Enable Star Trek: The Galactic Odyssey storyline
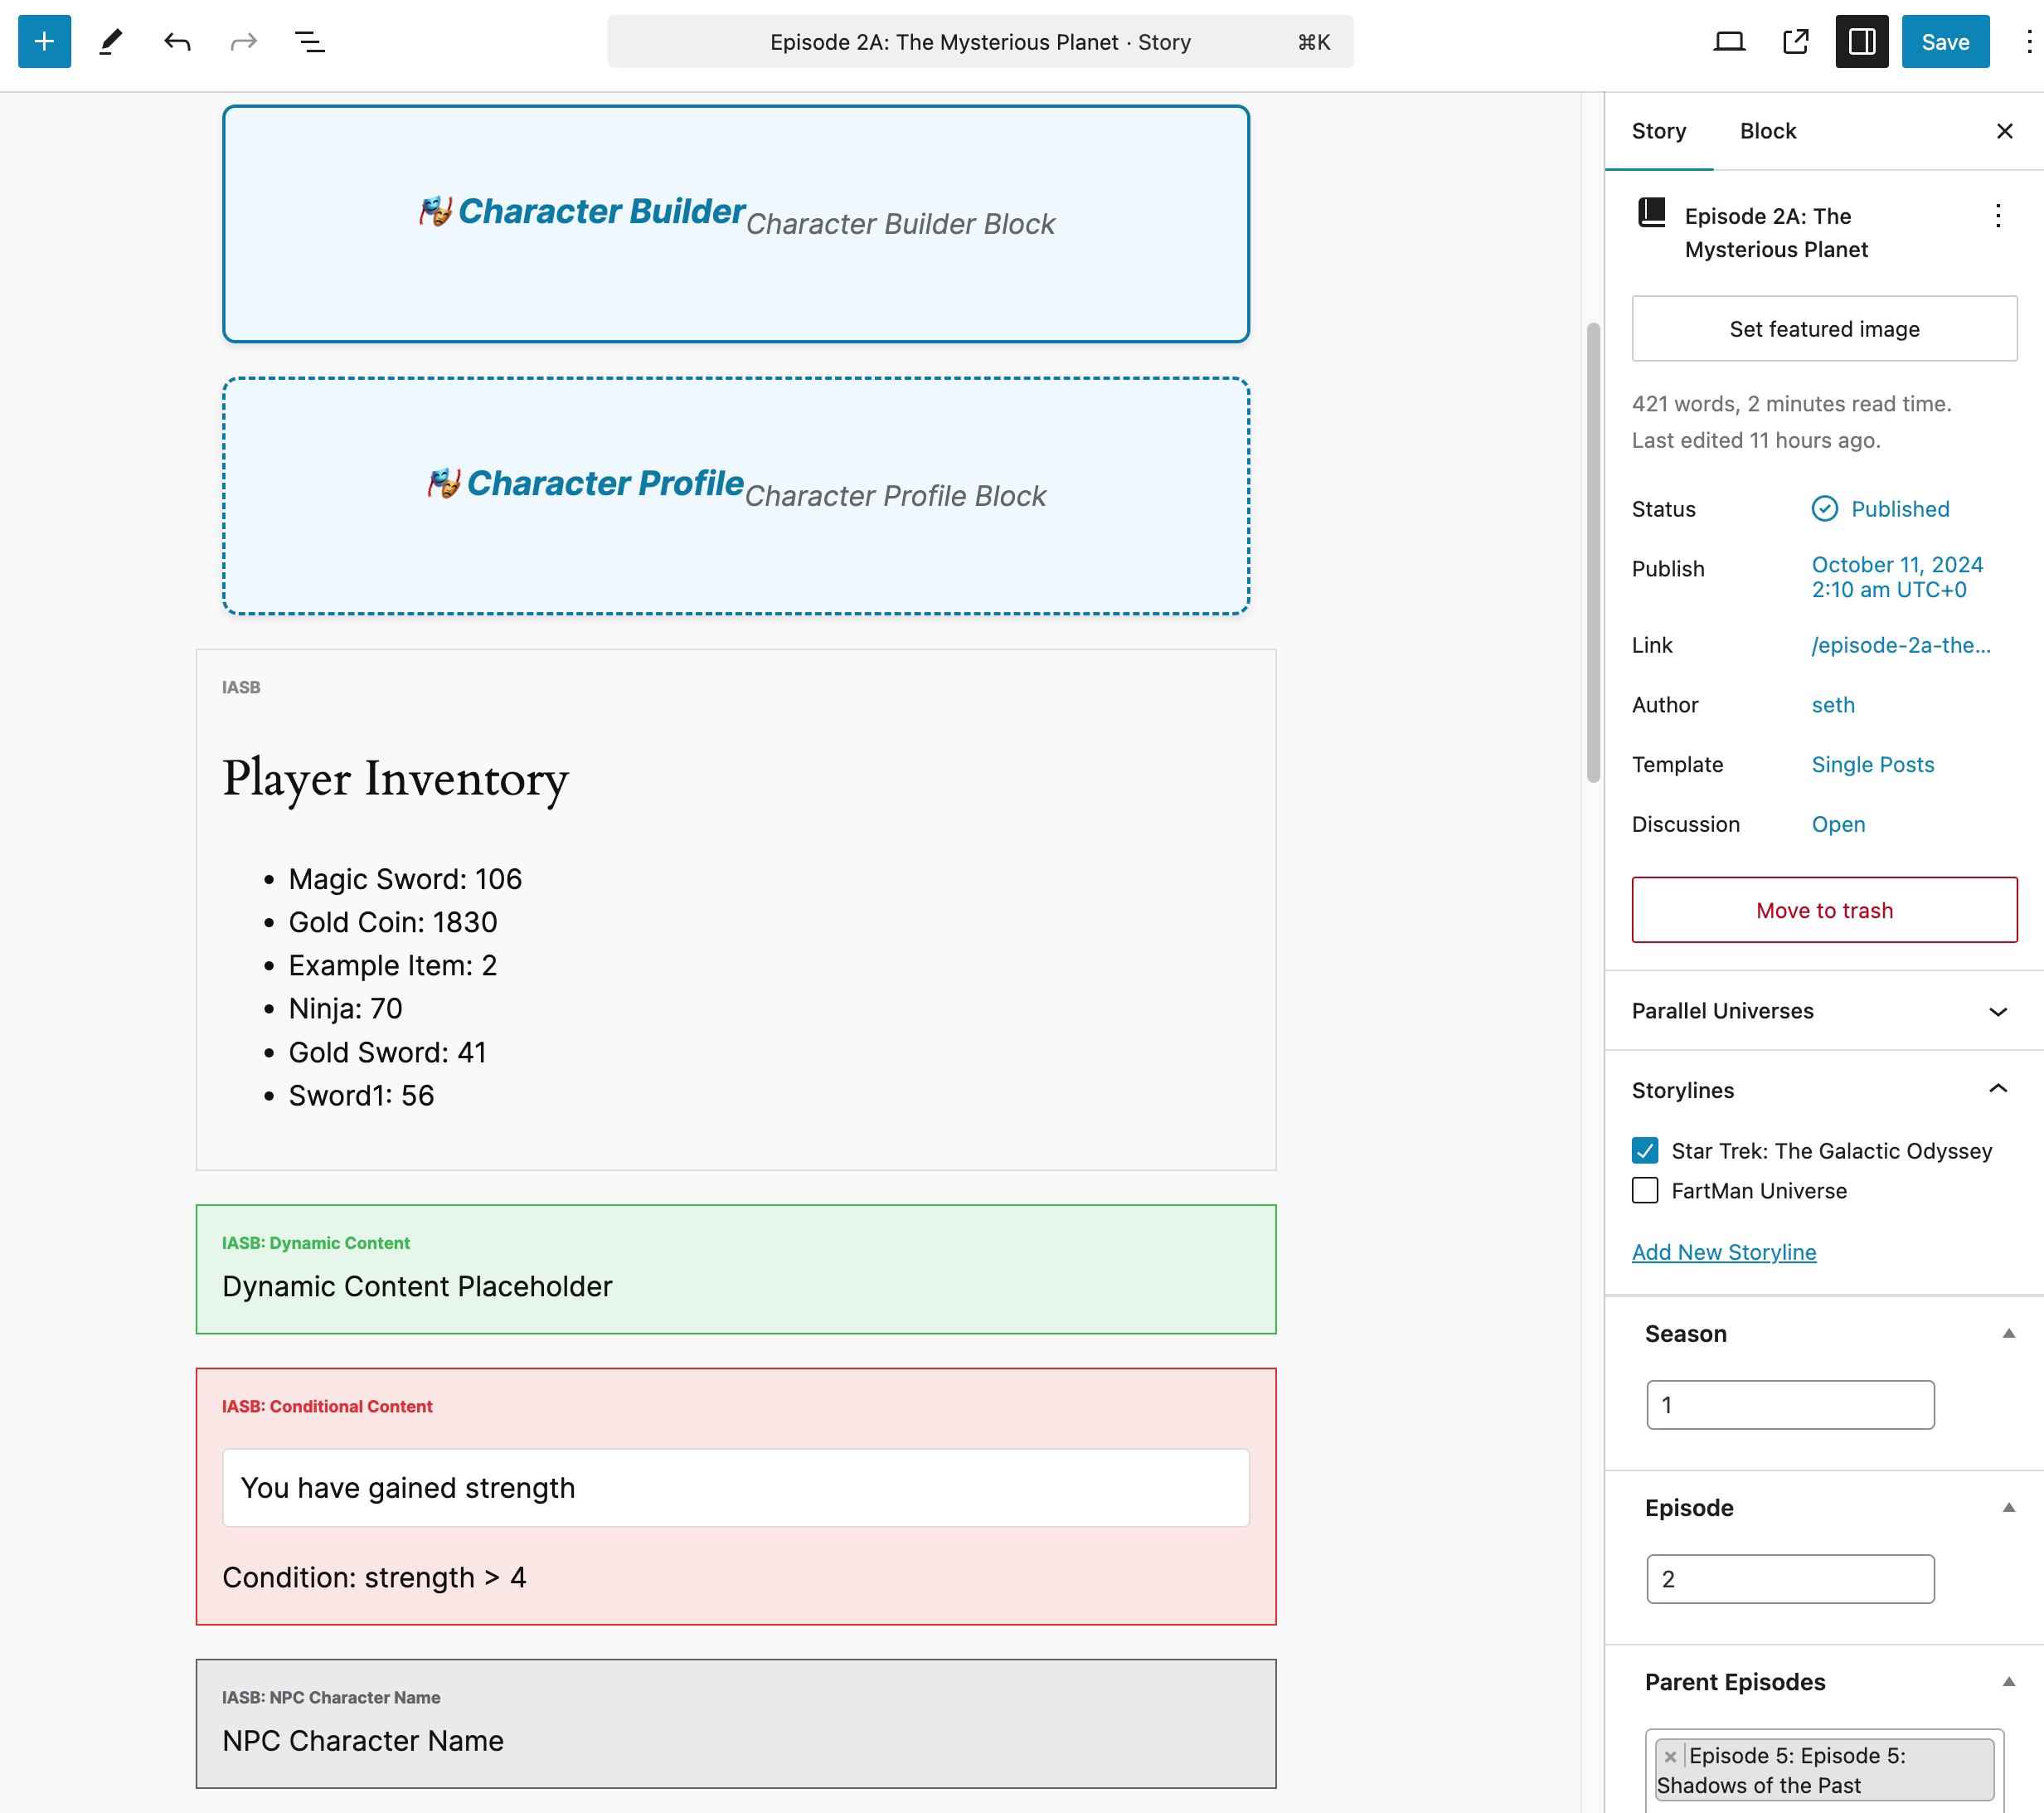The width and height of the screenshot is (2044, 1813). pos(1645,1151)
